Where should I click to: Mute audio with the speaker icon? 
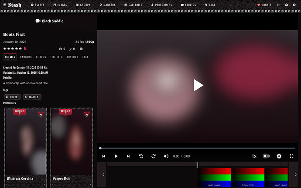pos(166,156)
